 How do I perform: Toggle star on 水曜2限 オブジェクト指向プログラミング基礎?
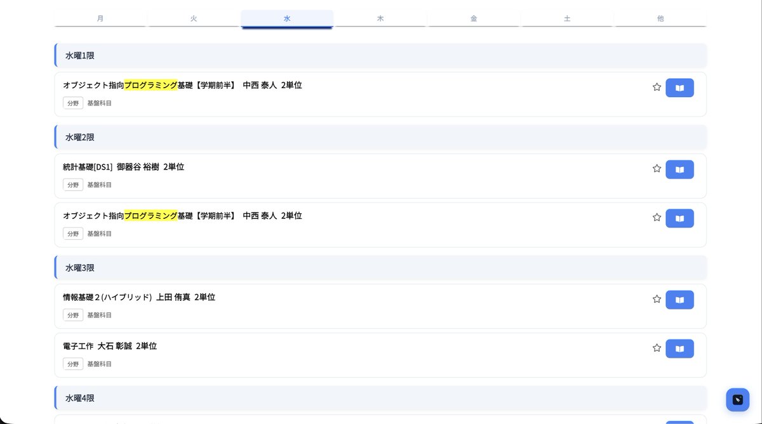(x=657, y=218)
